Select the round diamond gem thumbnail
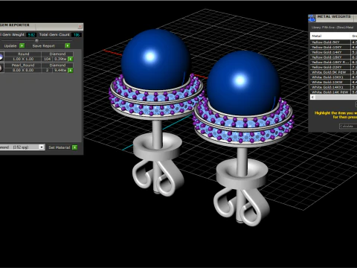357x268 pixels. (1, 57)
